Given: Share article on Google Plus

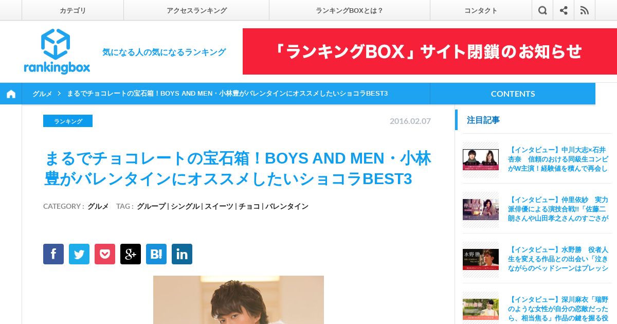Looking at the screenshot, I should [131, 254].
